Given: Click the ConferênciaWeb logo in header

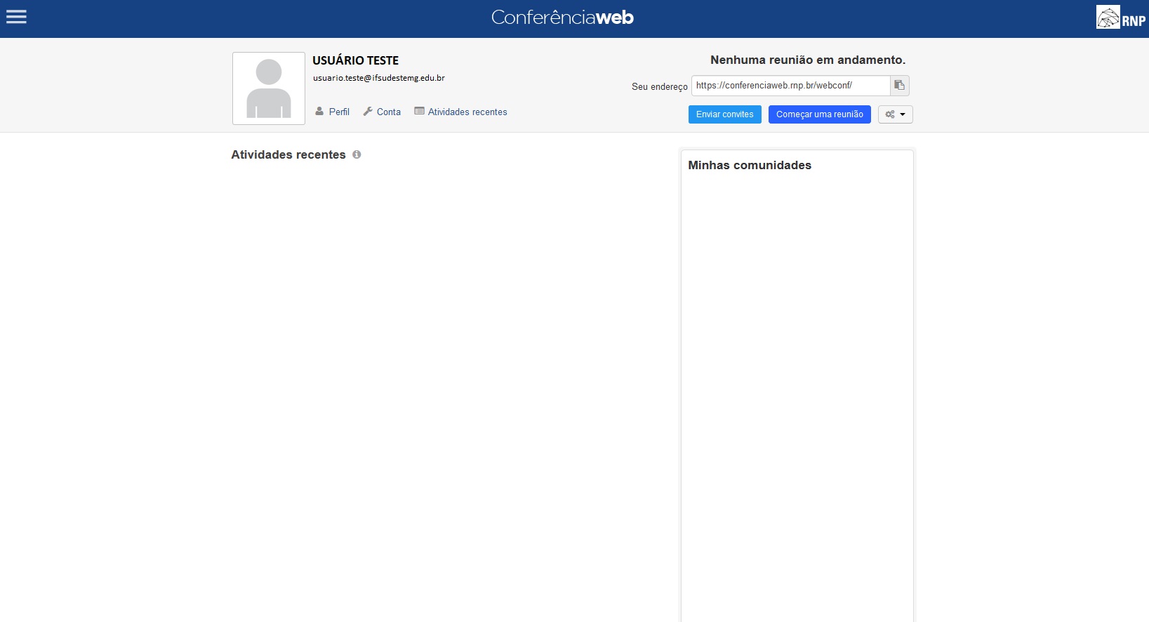Looking at the screenshot, I should (x=562, y=18).
